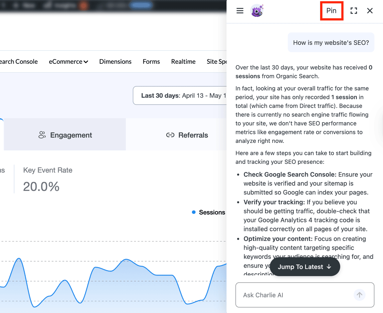This screenshot has width=383, height=313.
Task: Open the Search Console report tab
Action: pyautogui.click(x=19, y=62)
